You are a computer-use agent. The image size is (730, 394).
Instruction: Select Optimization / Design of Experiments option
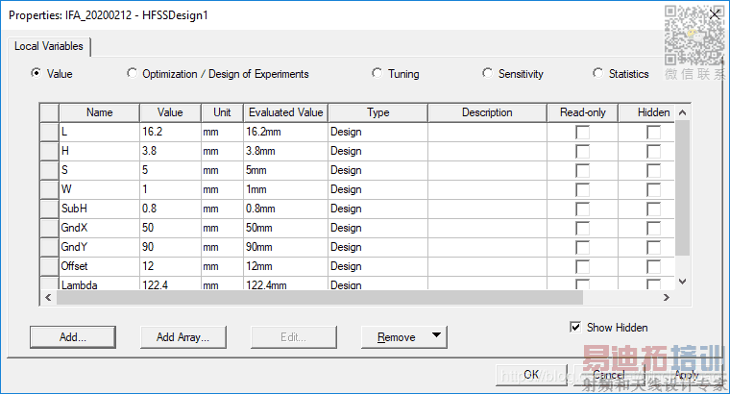tap(132, 73)
